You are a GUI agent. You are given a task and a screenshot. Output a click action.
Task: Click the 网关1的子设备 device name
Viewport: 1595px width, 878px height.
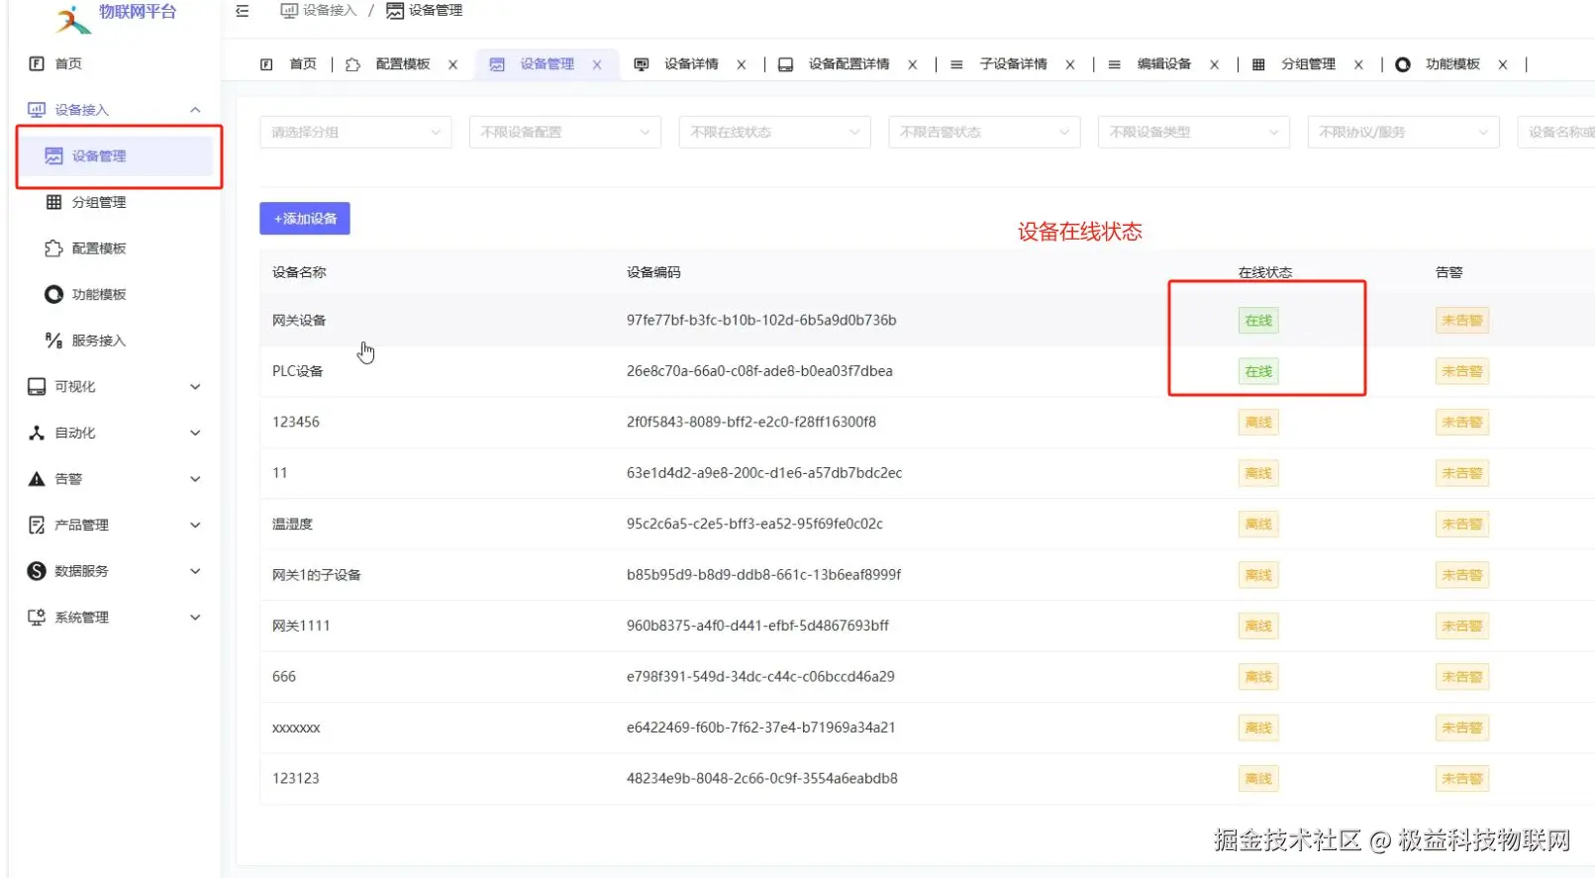click(x=317, y=575)
